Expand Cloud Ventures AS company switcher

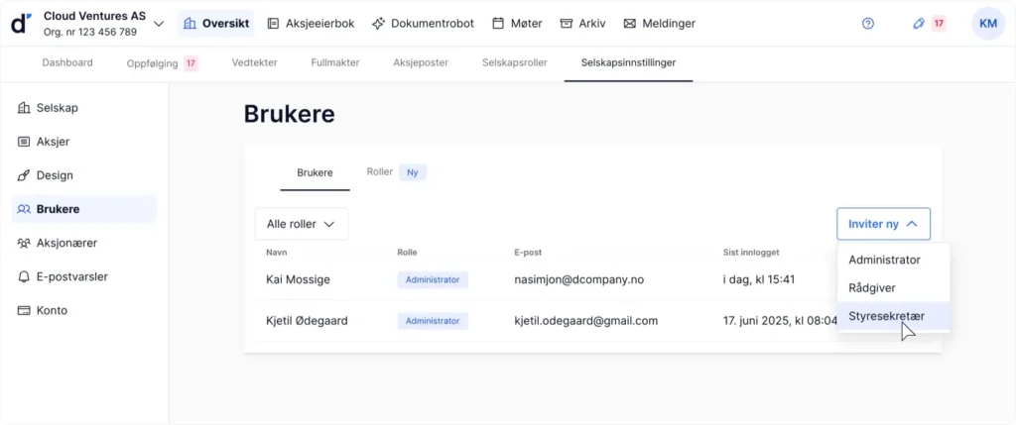159,24
